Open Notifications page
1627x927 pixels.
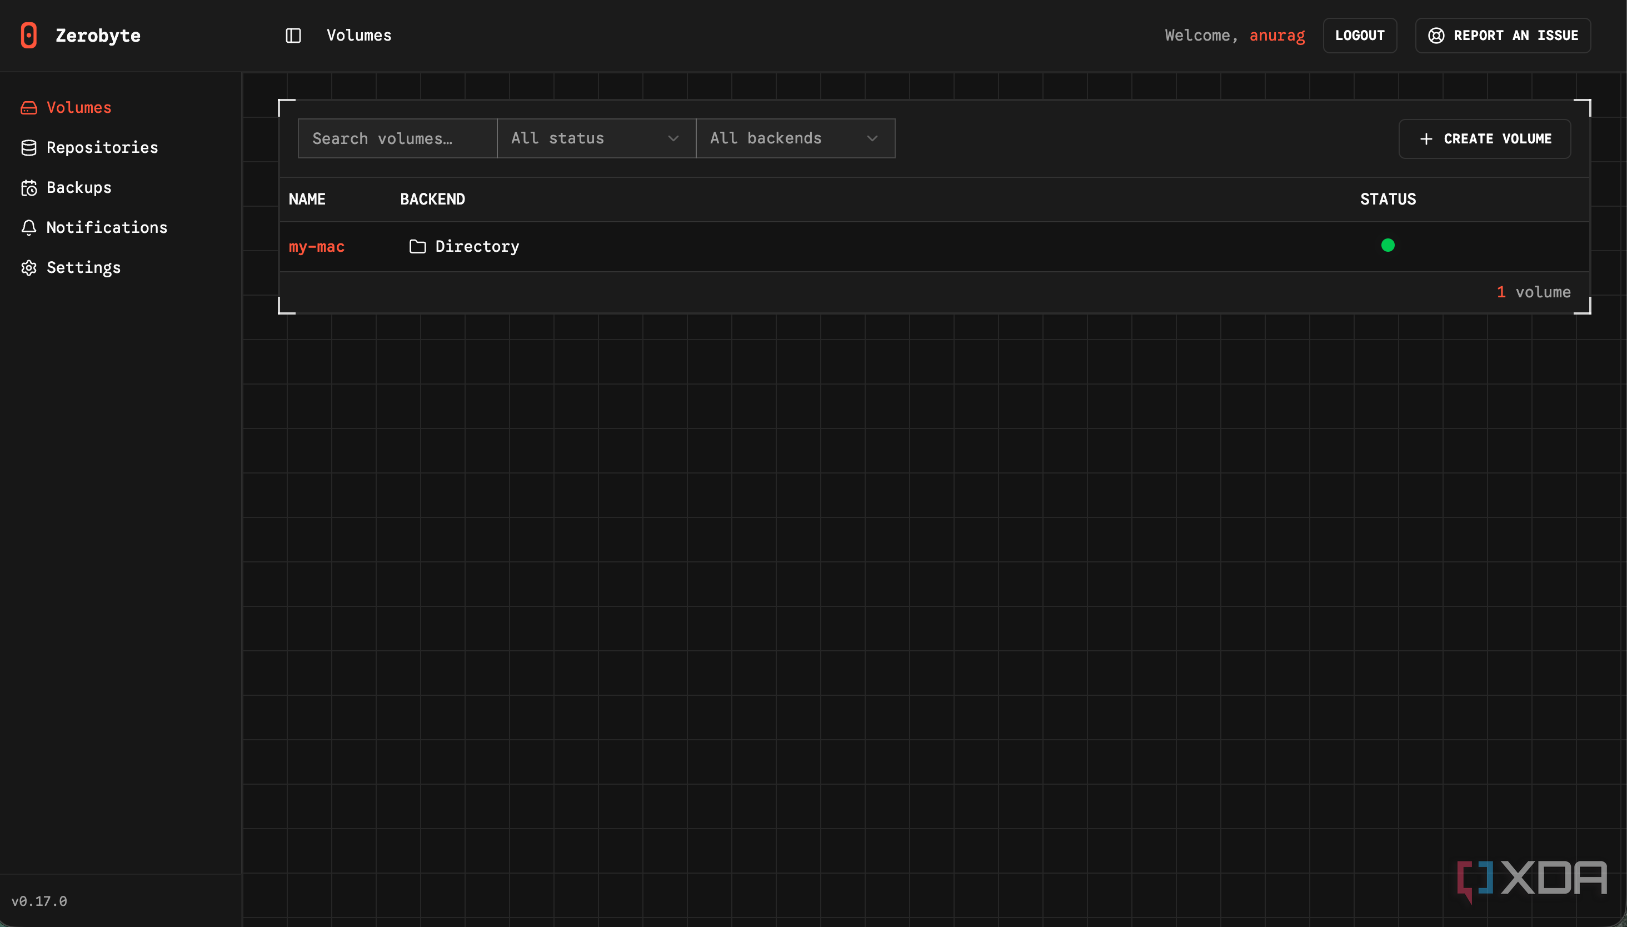(x=94, y=227)
